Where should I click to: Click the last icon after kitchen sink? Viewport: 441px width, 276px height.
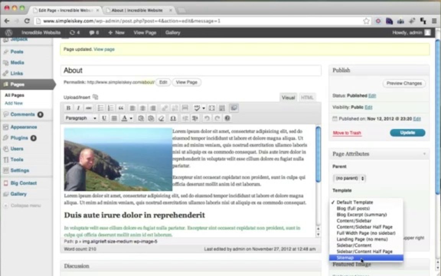[x=234, y=108]
